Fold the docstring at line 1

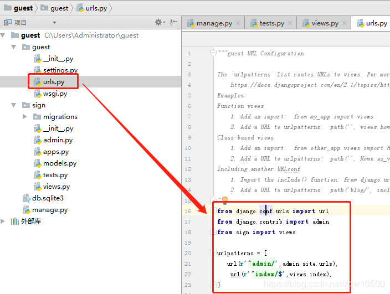tap(213, 53)
